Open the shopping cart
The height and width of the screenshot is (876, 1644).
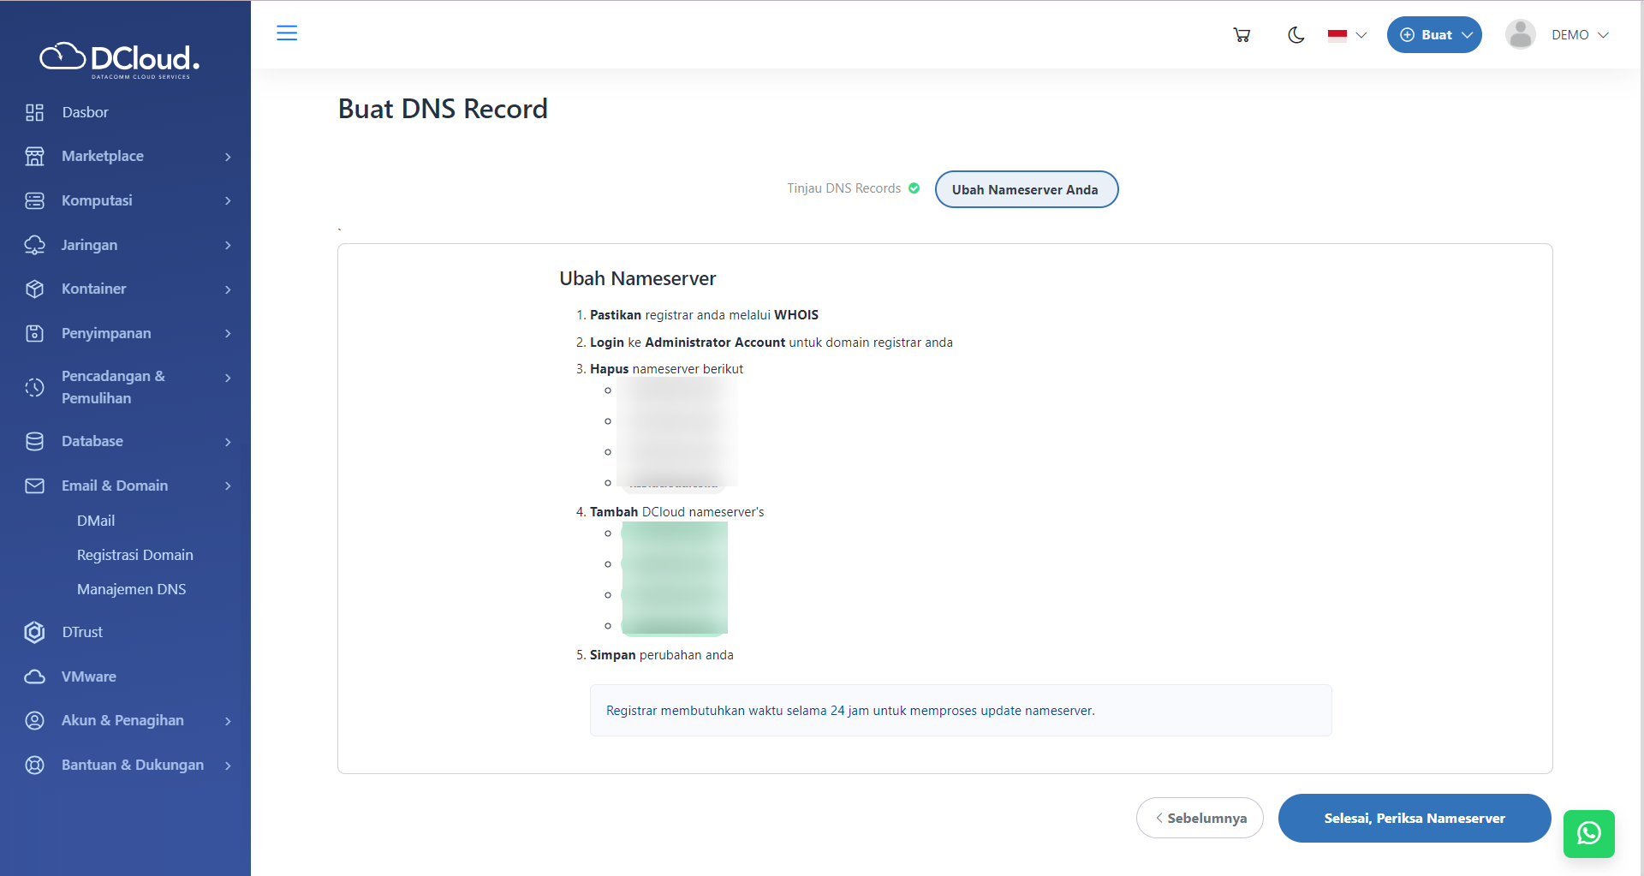1242,35
